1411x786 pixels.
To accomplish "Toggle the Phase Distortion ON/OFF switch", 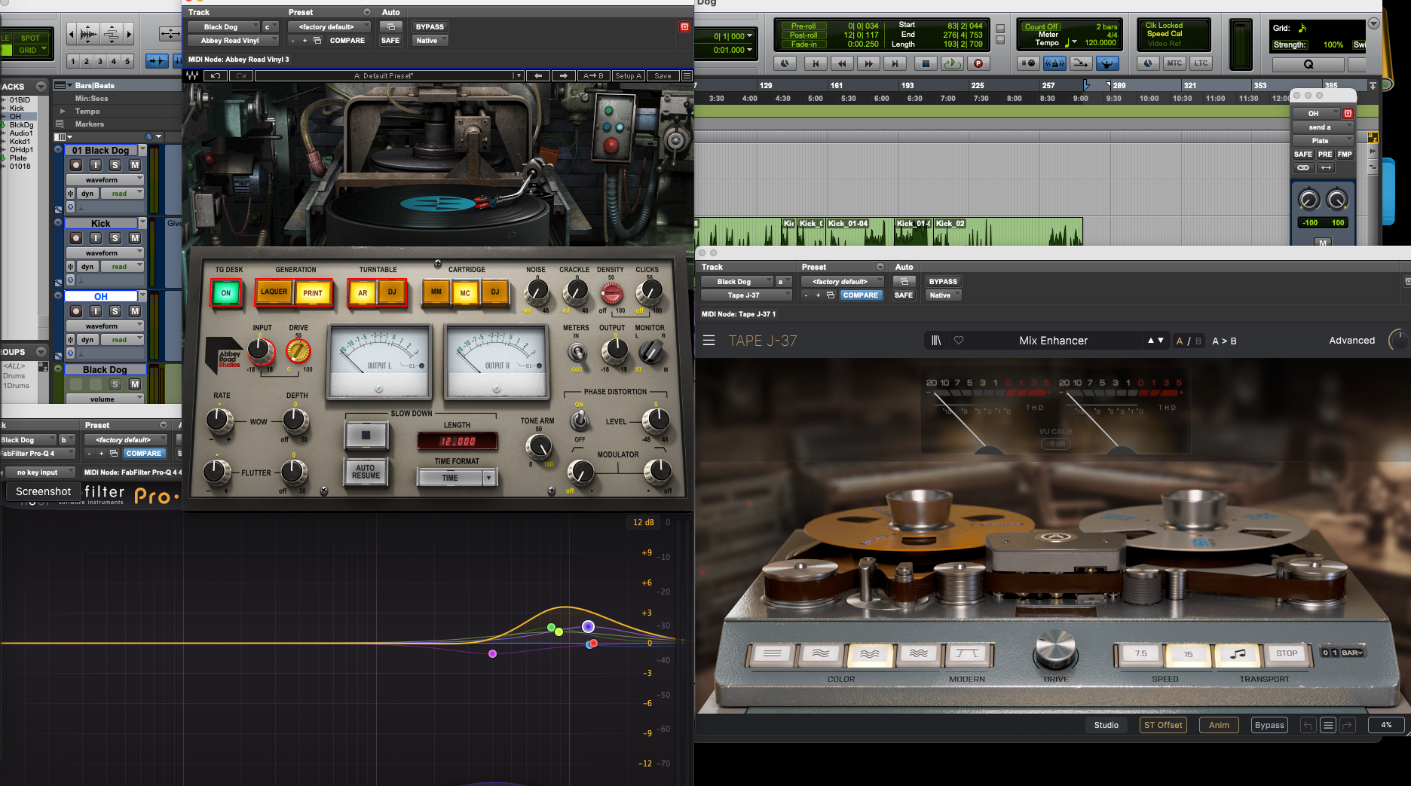I will click(580, 421).
